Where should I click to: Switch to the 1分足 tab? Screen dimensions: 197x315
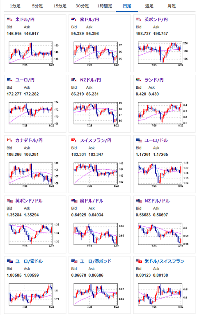click(x=15, y=6)
